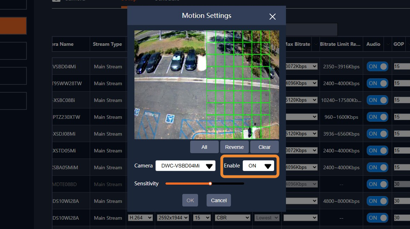Screen dimensions: 410x229
Task: Open empty Max Bitrate dropdown in PTZ230XTW row
Action: click(302, 117)
